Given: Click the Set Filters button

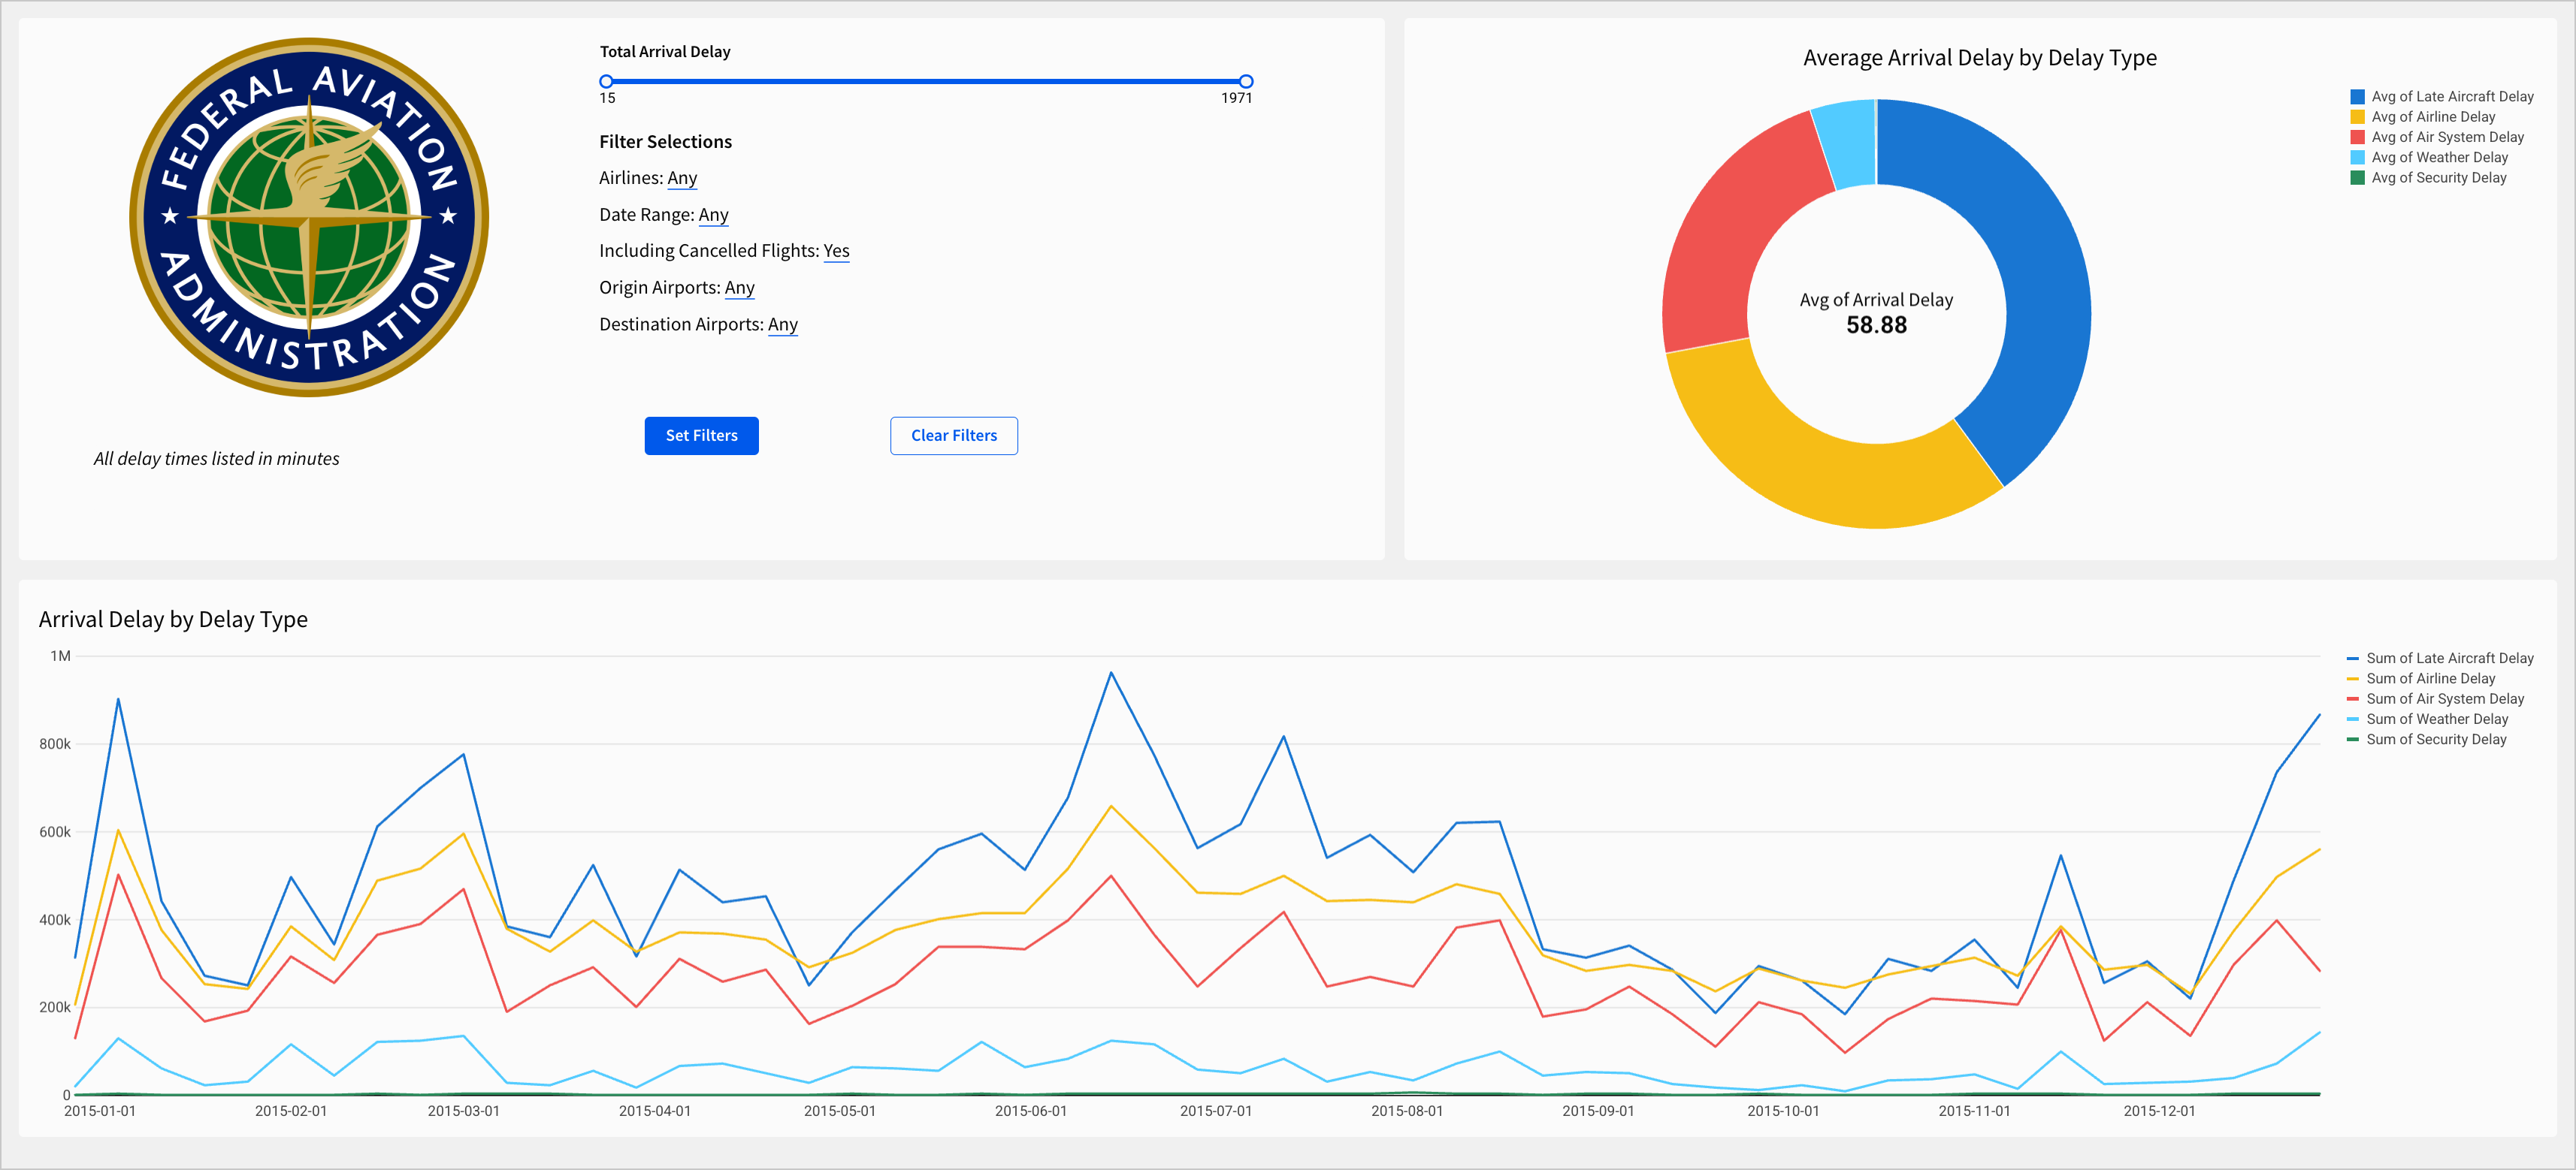Looking at the screenshot, I should click(x=701, y=436).
